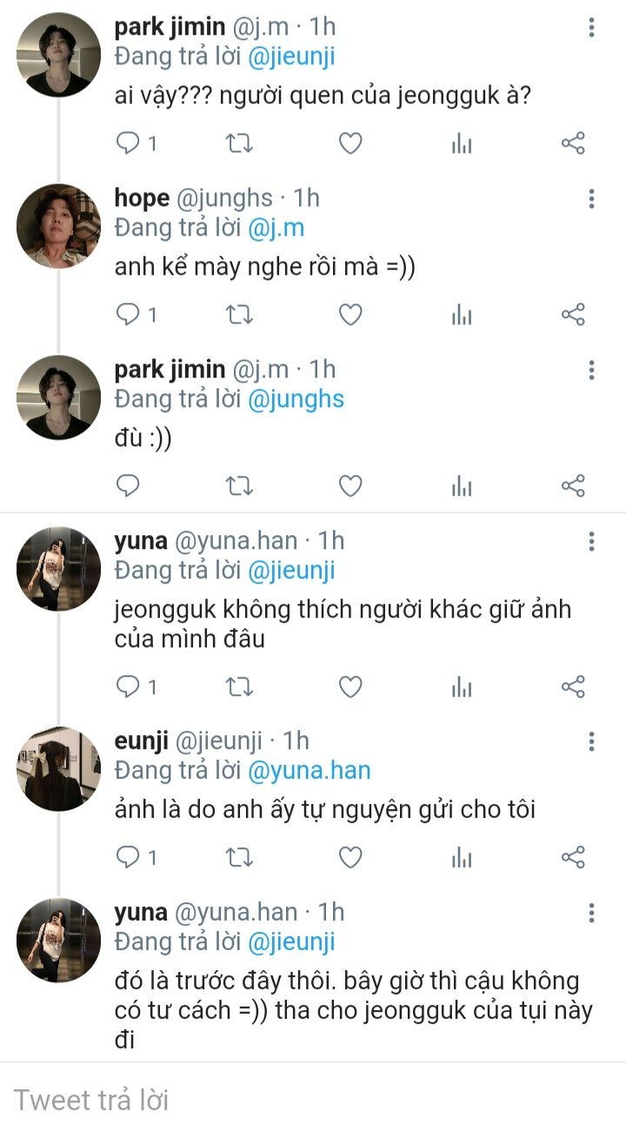Open the @yuna.han mention in eunji's reply
The height and width of the screenshot is (1138, 626).
(x=309, y=771)
